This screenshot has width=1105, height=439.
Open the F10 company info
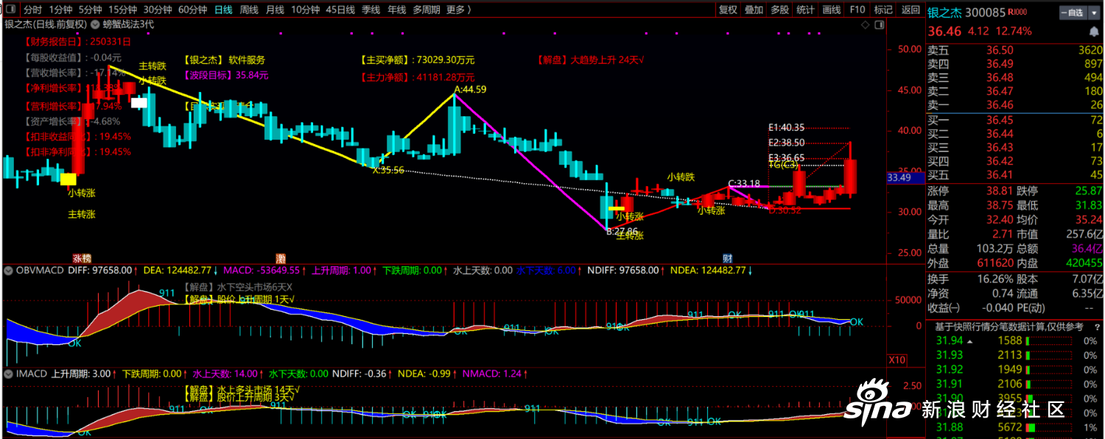(857, 10)
